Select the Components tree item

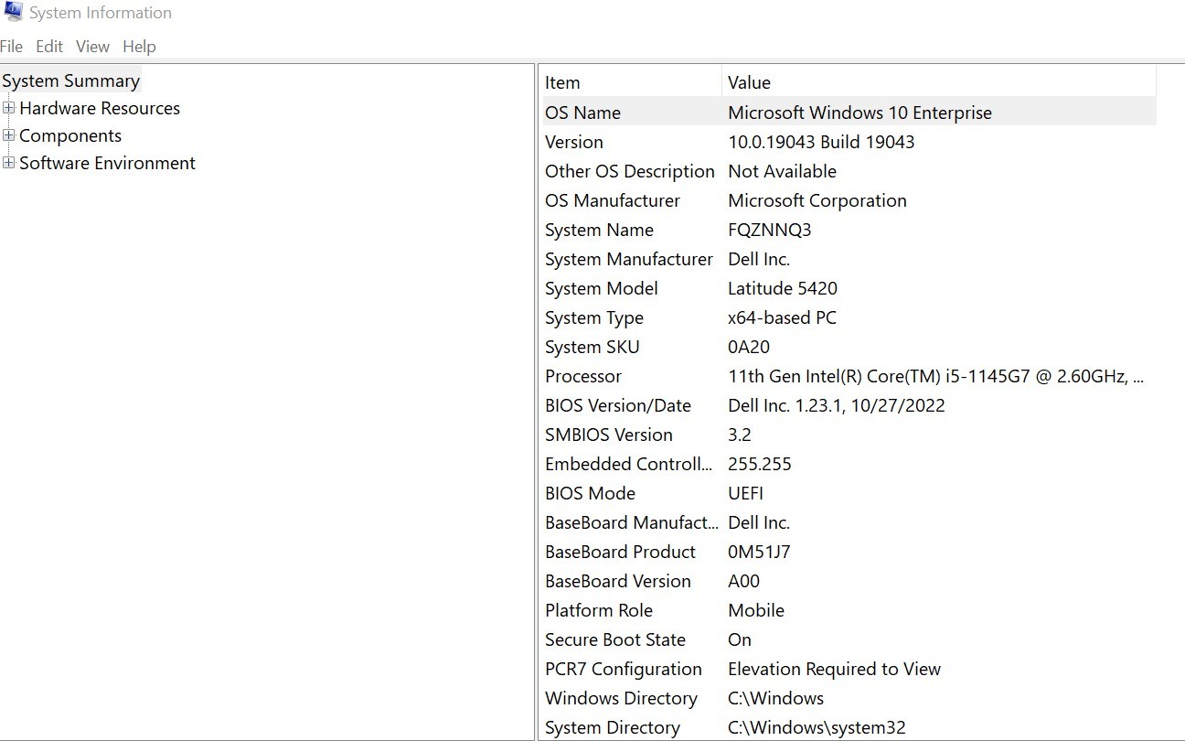click(x=70, y=135)
